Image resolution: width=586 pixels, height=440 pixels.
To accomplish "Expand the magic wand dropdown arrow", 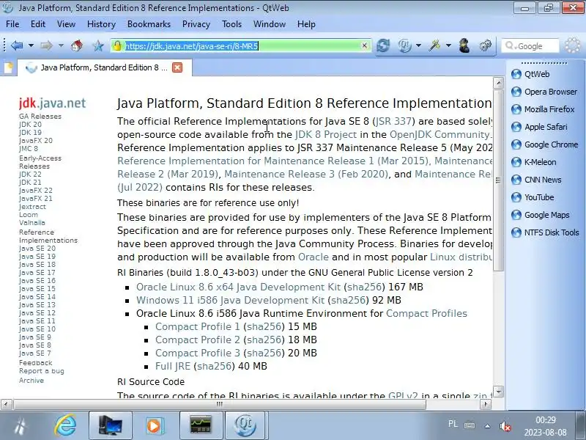I will (x=448, y=45).
